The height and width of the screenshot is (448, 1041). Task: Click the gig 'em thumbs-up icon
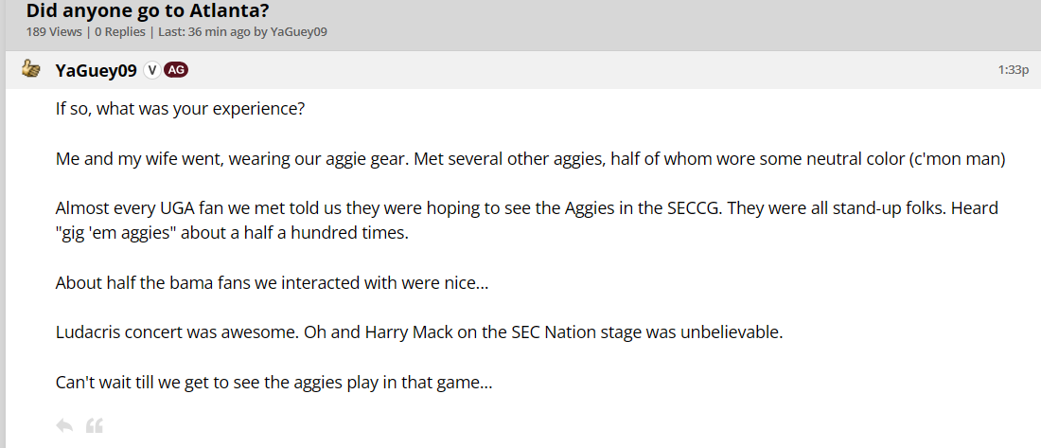[x=31, y=70]
